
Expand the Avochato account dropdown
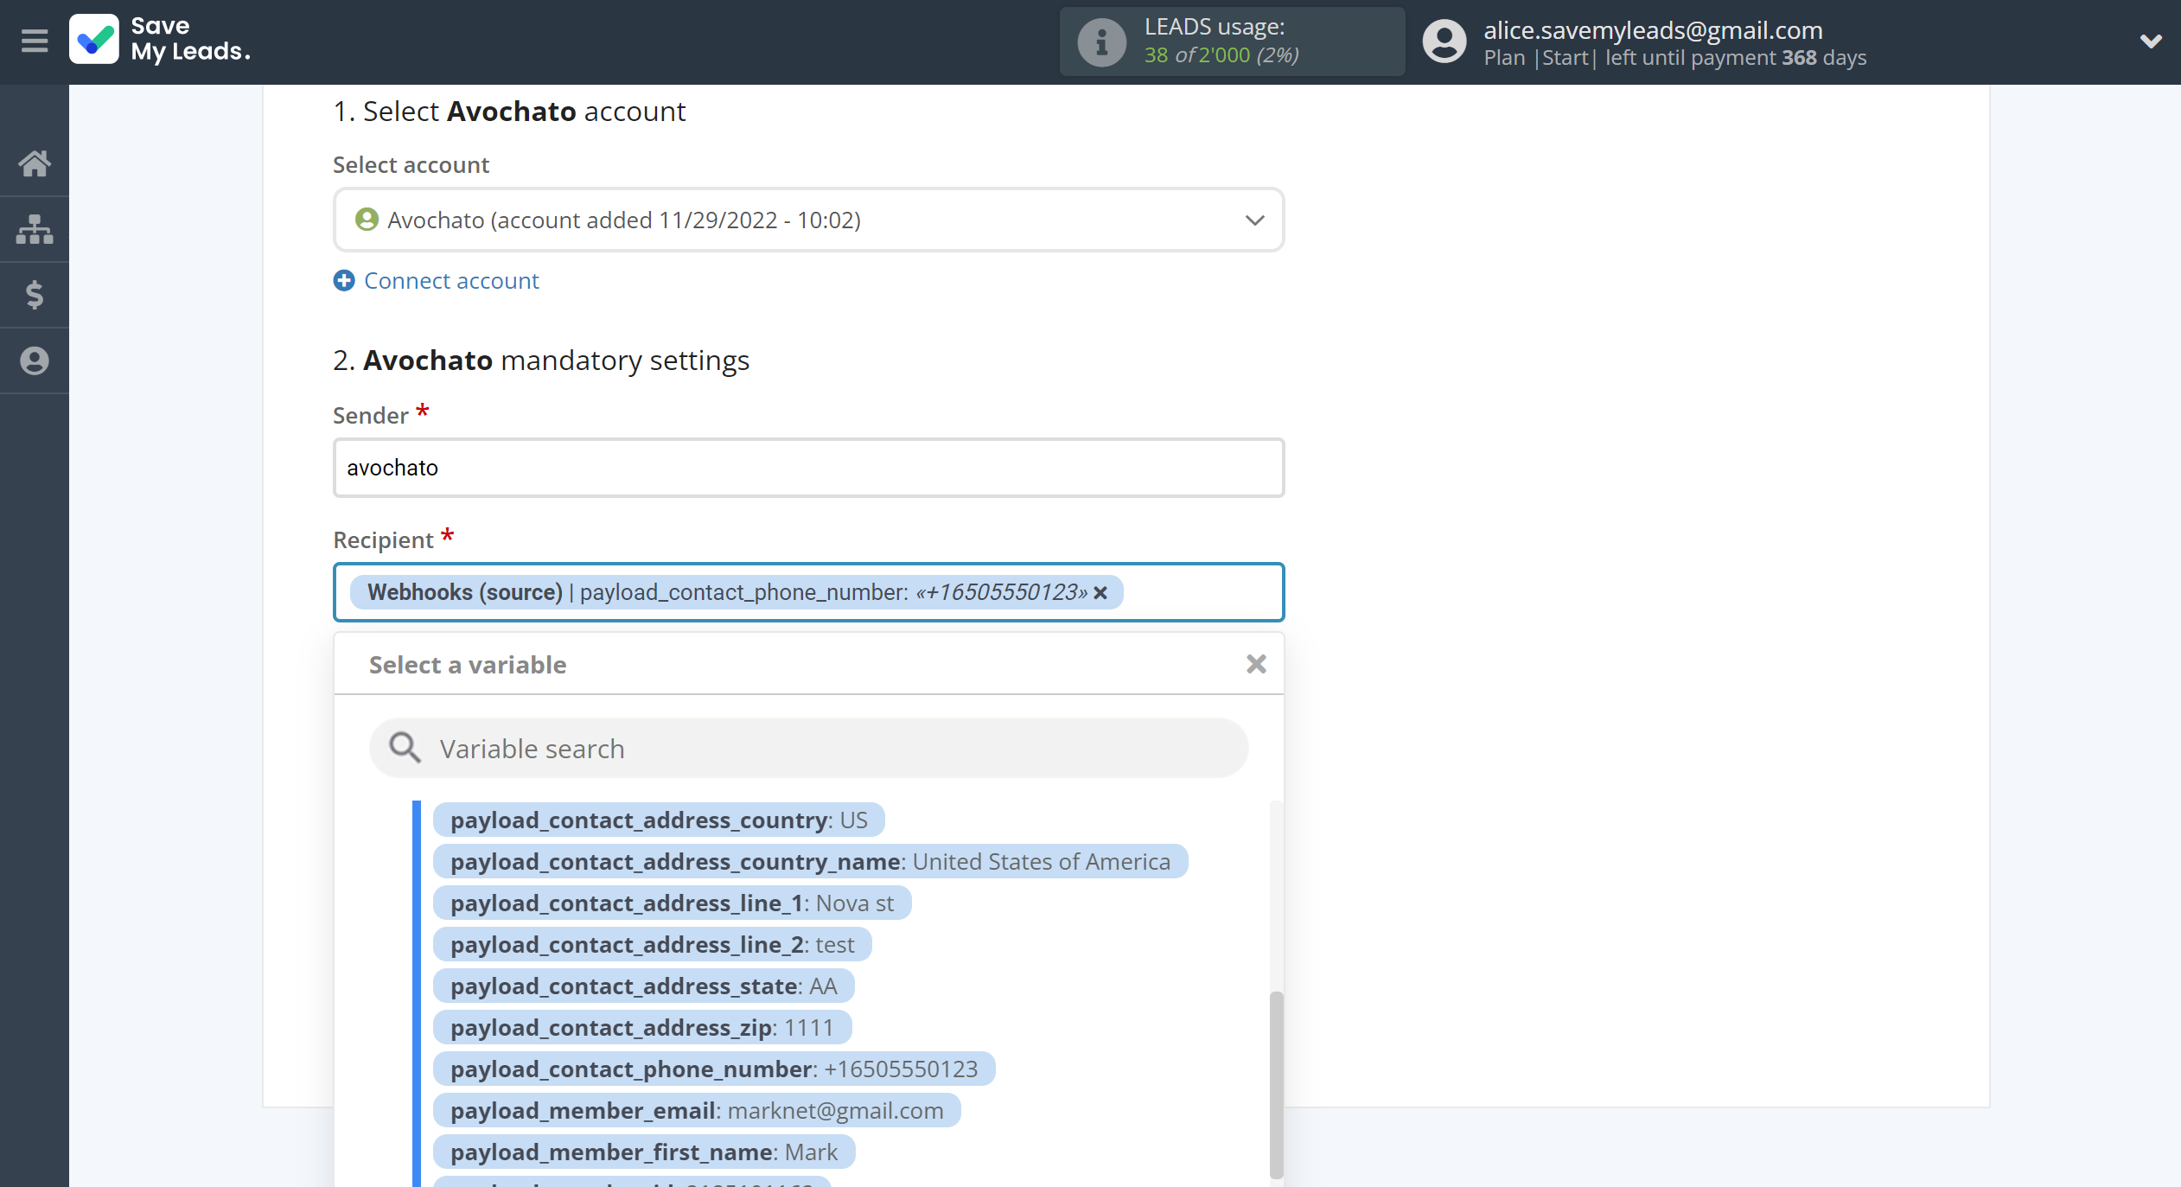coord(1254,220)
